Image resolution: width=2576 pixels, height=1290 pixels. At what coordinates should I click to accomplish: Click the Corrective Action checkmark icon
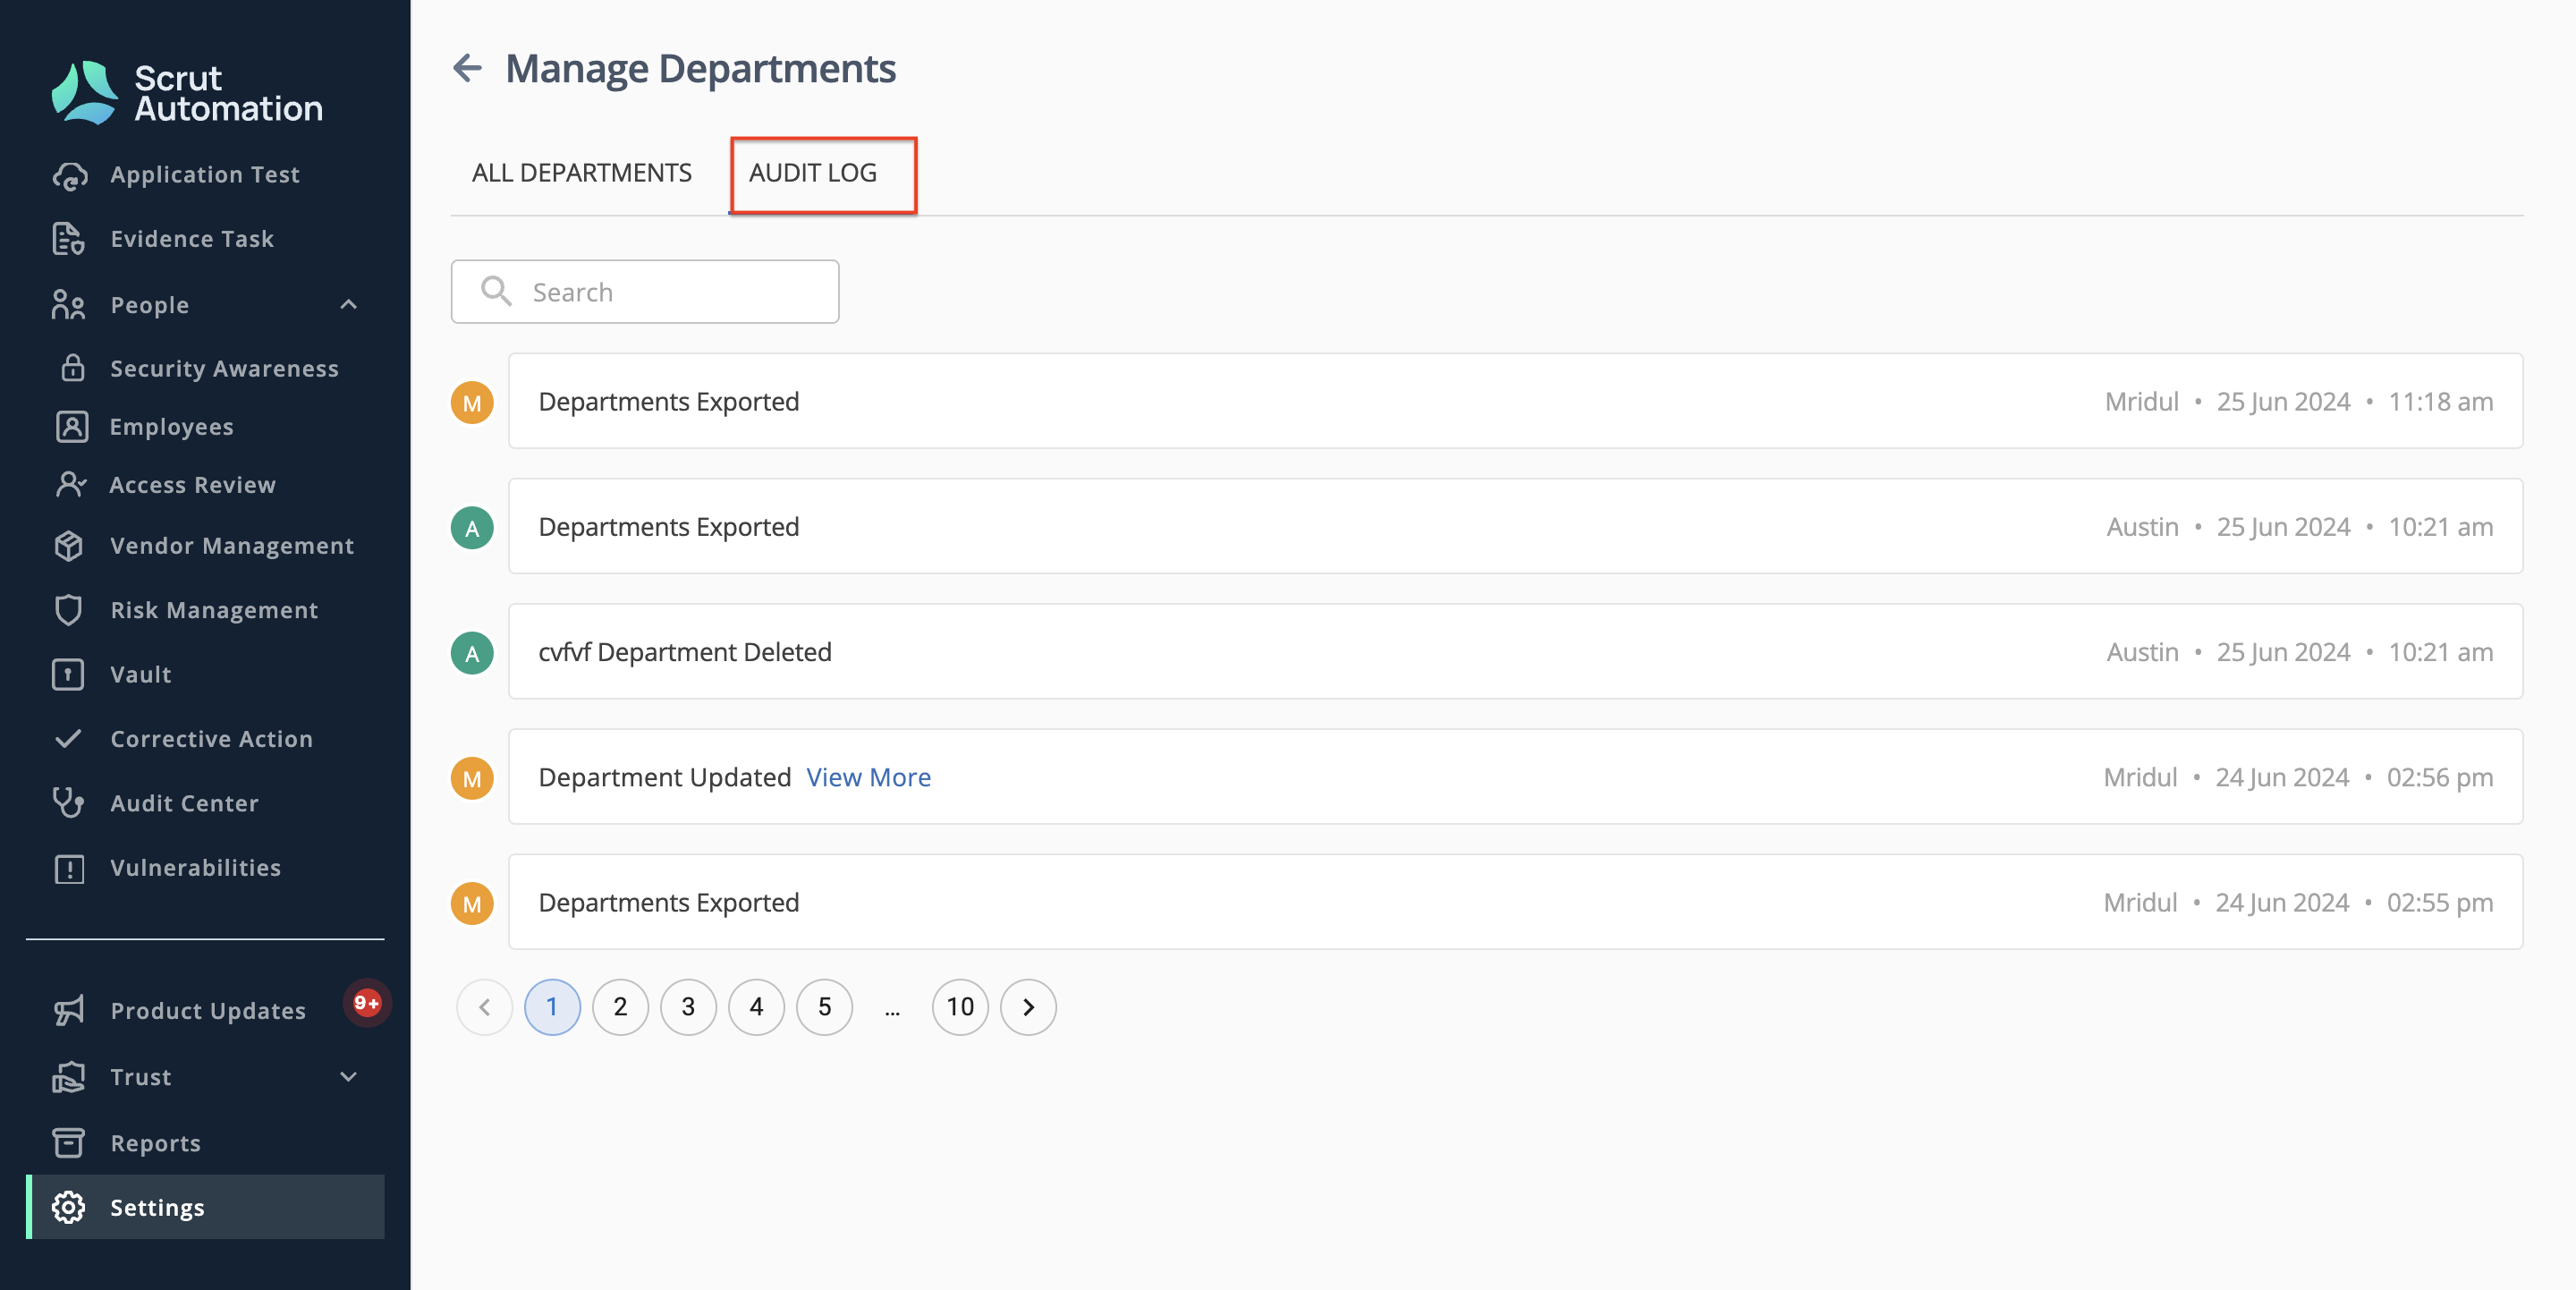point(69,739)
